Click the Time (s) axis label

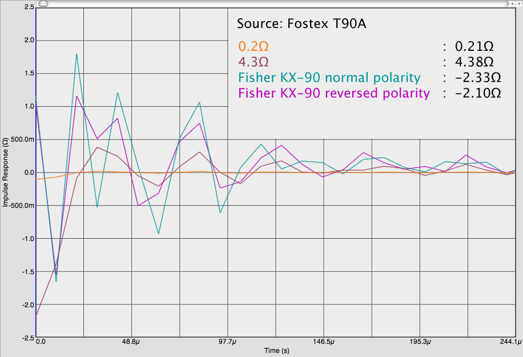pyautogui.click(x=277, y=351)
